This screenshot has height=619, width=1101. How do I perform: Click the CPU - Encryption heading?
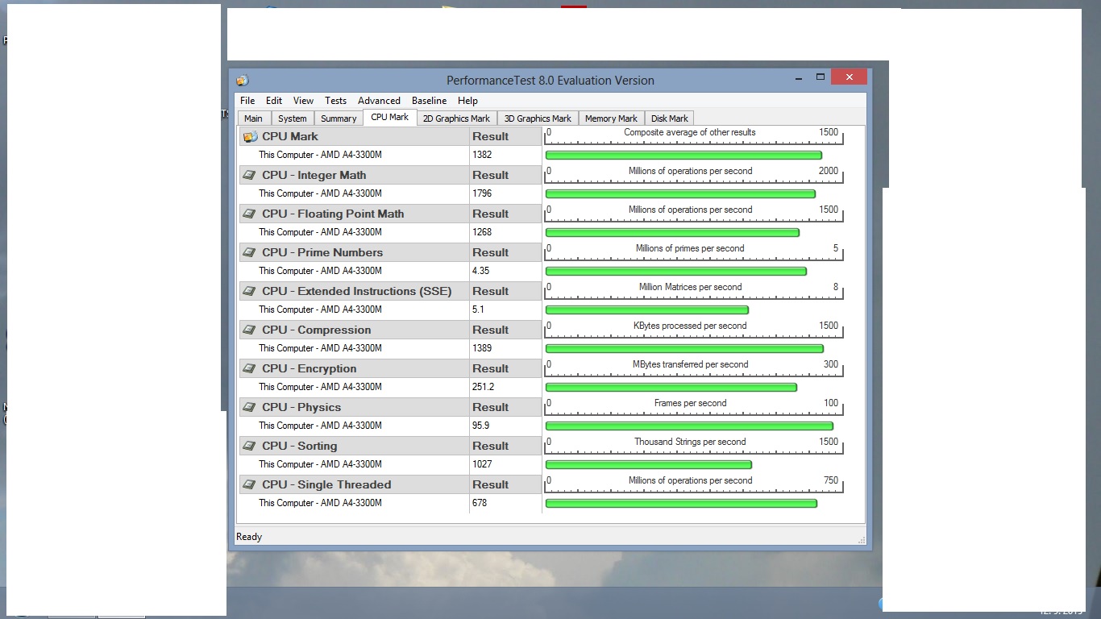coord(309,368)
